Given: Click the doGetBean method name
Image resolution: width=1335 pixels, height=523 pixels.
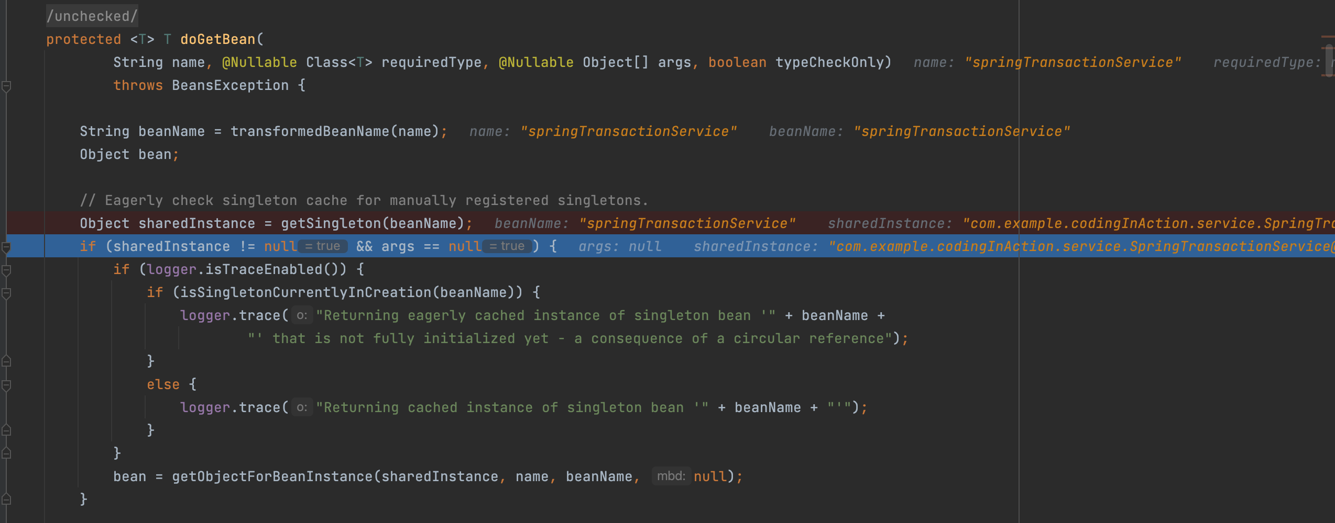Looking at the screenshot, I should coord(217,39).
